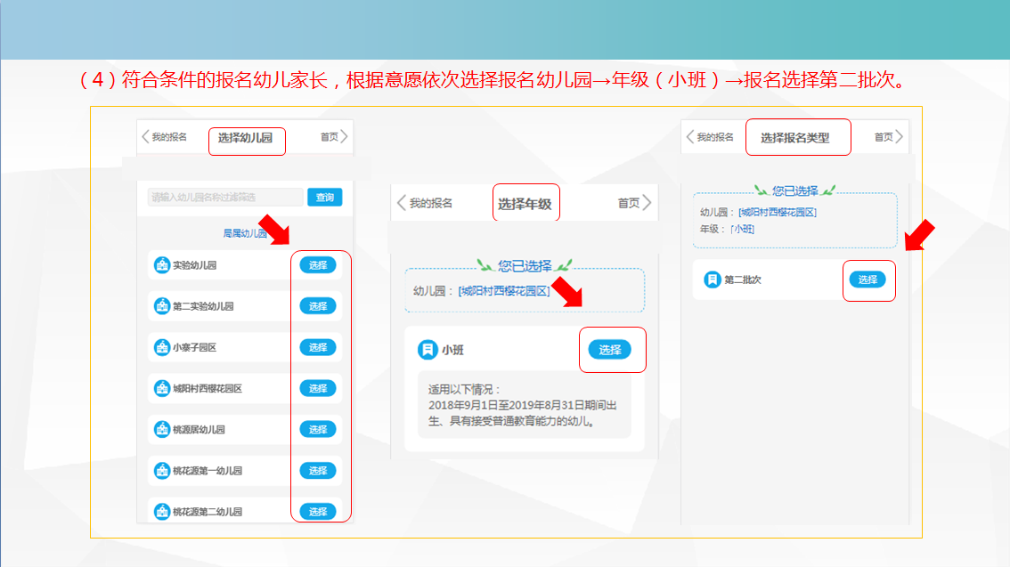Go back via 我的报名 on 选择报名类型 screen
This screenshot has height=567, width=1010.
710,137
